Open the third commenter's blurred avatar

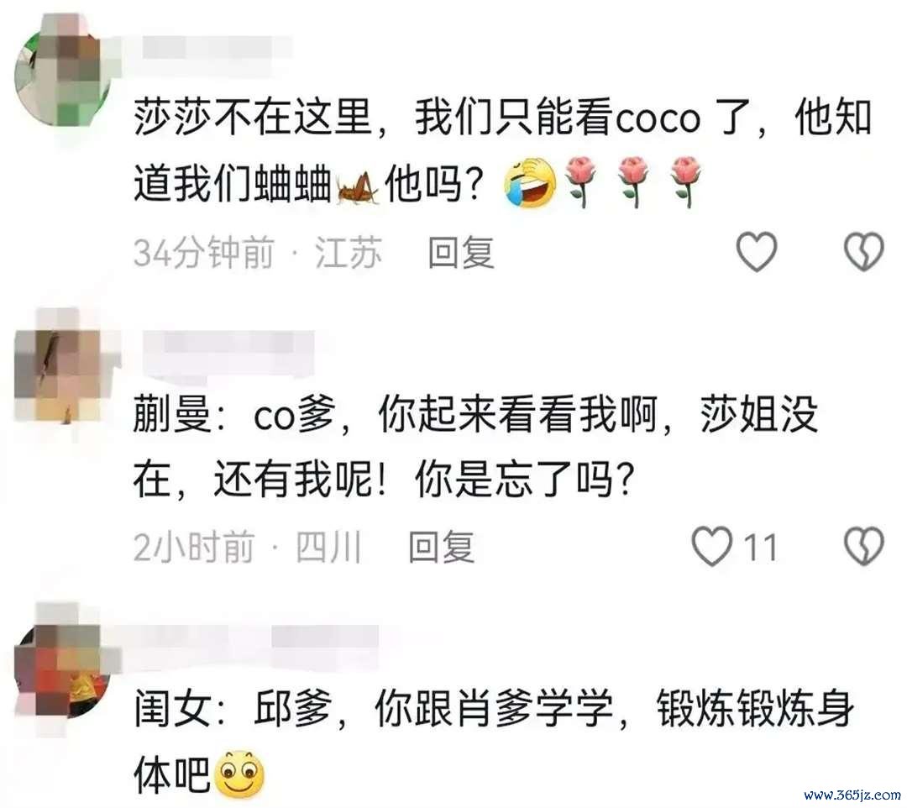click(x=62, y=671)
